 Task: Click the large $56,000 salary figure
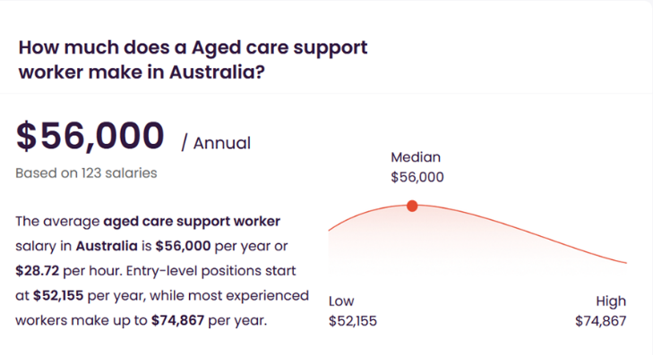pyautogui.click(x=90, y=136)
